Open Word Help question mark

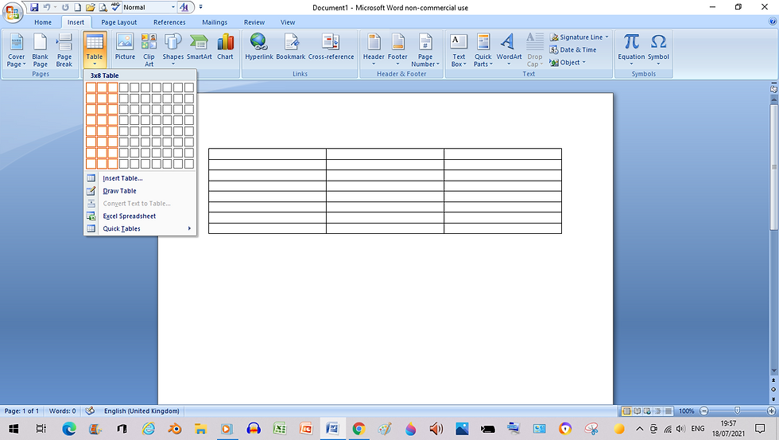coord(773,21)
